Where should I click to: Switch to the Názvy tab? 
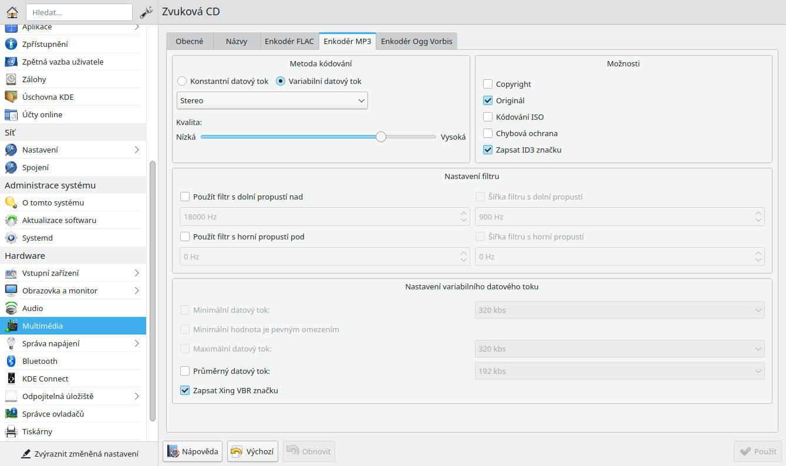point(237,41)
